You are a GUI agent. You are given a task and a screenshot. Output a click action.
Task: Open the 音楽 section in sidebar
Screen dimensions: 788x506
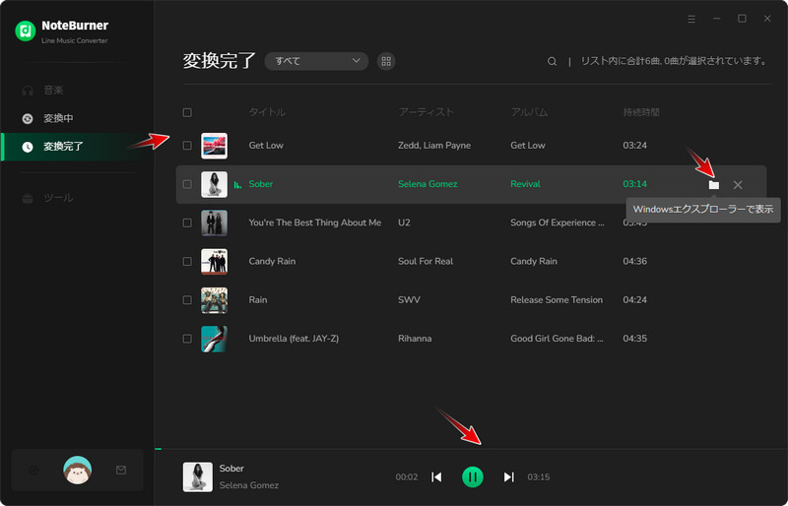tap(77, 90)
